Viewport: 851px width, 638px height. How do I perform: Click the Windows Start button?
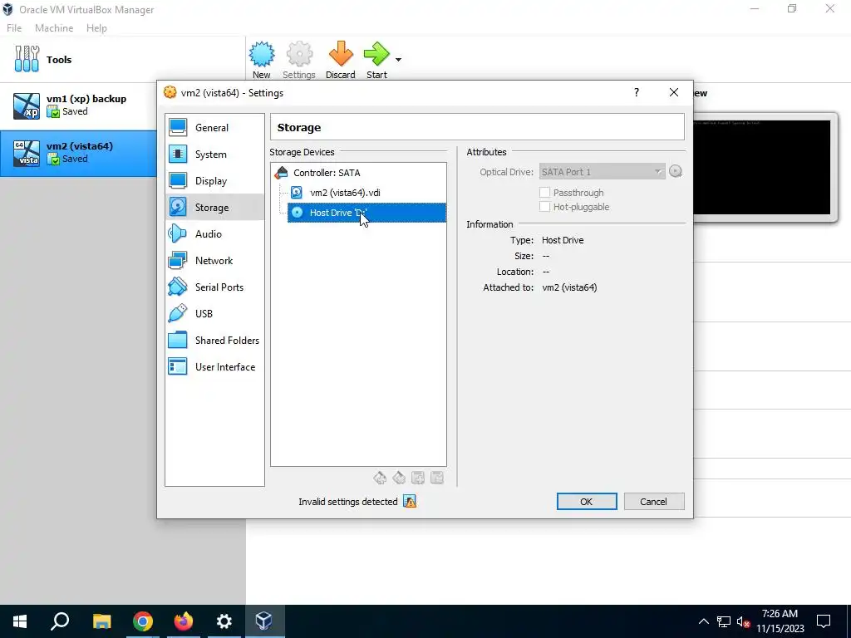point(20,621)
